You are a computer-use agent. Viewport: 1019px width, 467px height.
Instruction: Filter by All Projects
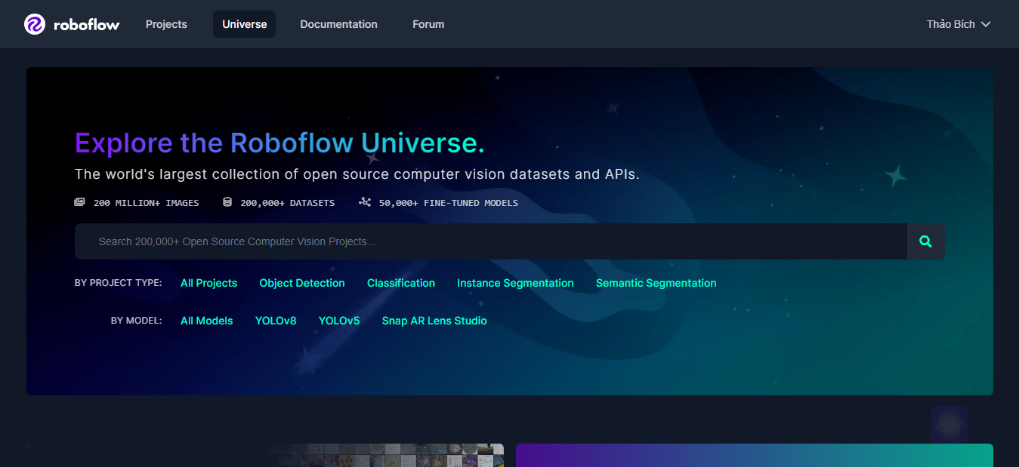coord(208,283)
